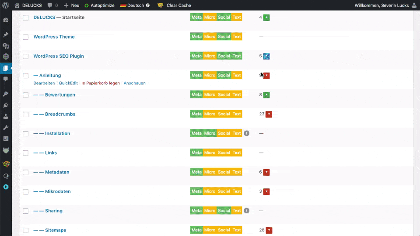The image size is (420, 236).
Task: Open the DELUCKS site home link
Action: [x=28, y=5]
